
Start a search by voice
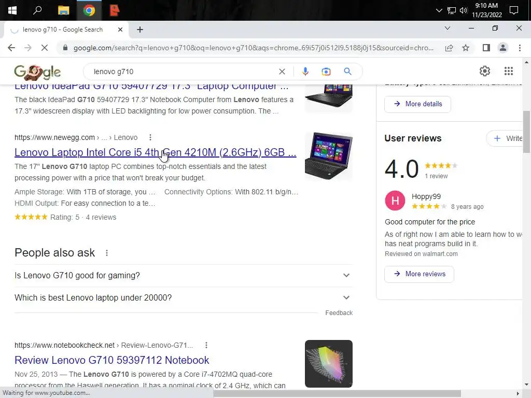coord(305,72)
